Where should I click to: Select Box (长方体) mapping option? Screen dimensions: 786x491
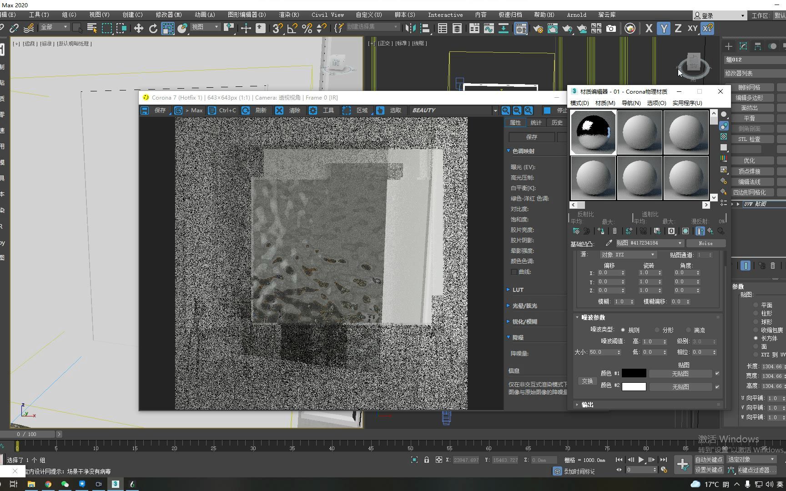pyautogui.click(x=756, y=338)
